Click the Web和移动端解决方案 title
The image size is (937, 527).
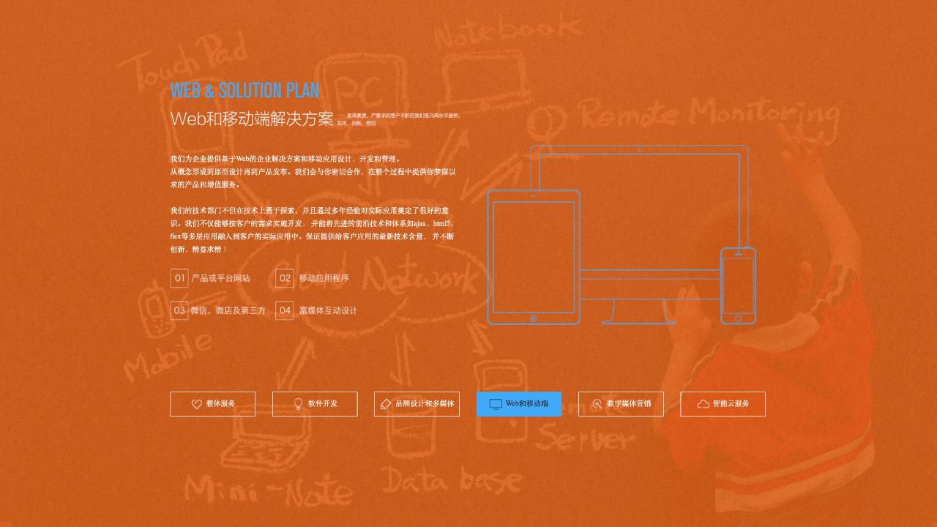pos(252,119)
